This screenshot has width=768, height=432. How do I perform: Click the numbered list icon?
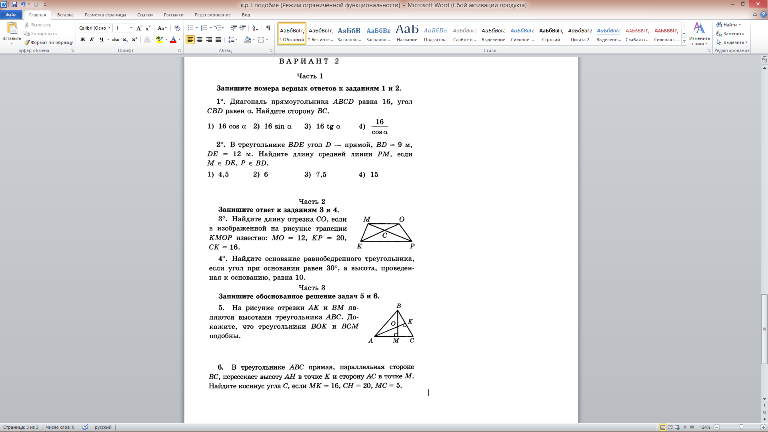pos(204,28)
